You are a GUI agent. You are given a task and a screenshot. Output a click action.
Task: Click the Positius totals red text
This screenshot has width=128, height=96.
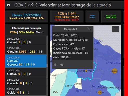67,20
